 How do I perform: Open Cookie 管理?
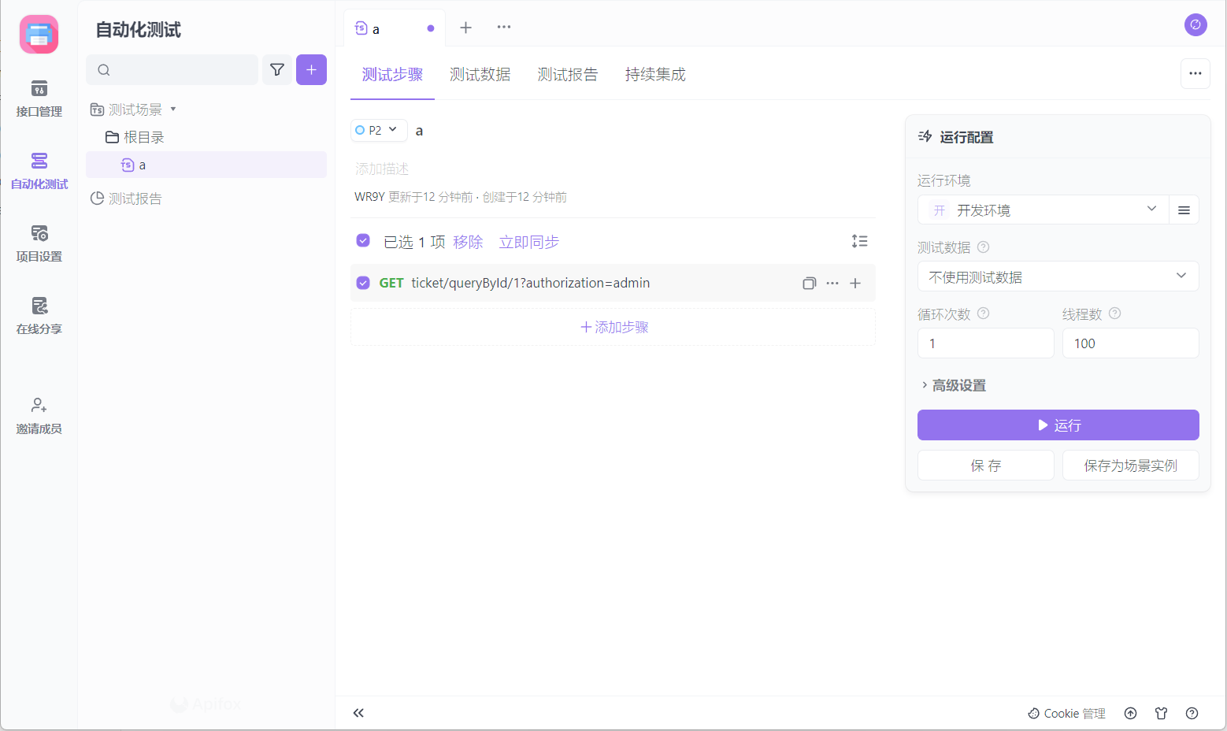coord(1066,713)
